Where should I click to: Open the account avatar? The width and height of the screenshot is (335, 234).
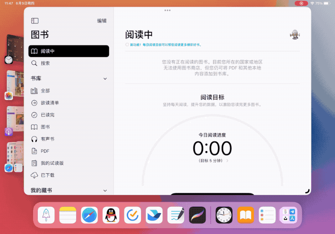[295, 35]
